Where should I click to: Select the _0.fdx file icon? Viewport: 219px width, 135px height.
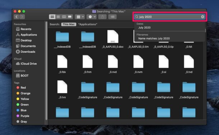click(x=62, y=62)
